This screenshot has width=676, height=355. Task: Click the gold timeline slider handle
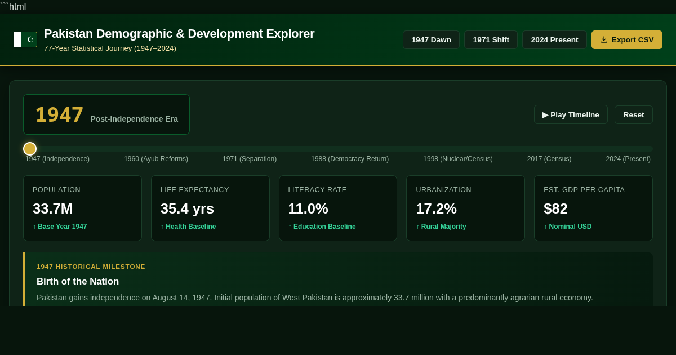[x=30, y=149]
